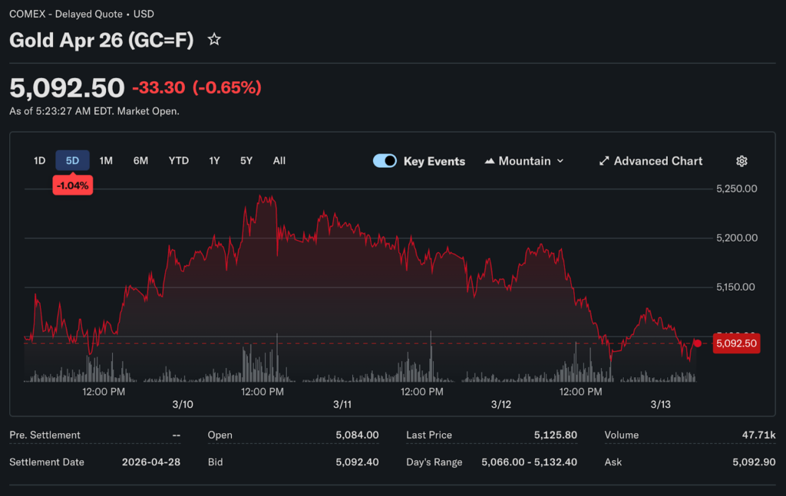Click the 5,092.50 price marker label
Screen dimensions: 786x496
(x=736, y=343)
